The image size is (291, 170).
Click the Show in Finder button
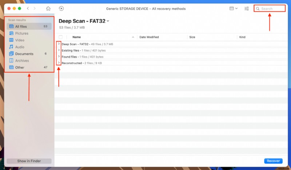pos(29,161)
